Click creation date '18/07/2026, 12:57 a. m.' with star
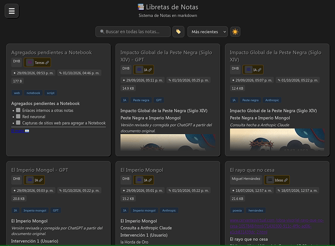 252,190
